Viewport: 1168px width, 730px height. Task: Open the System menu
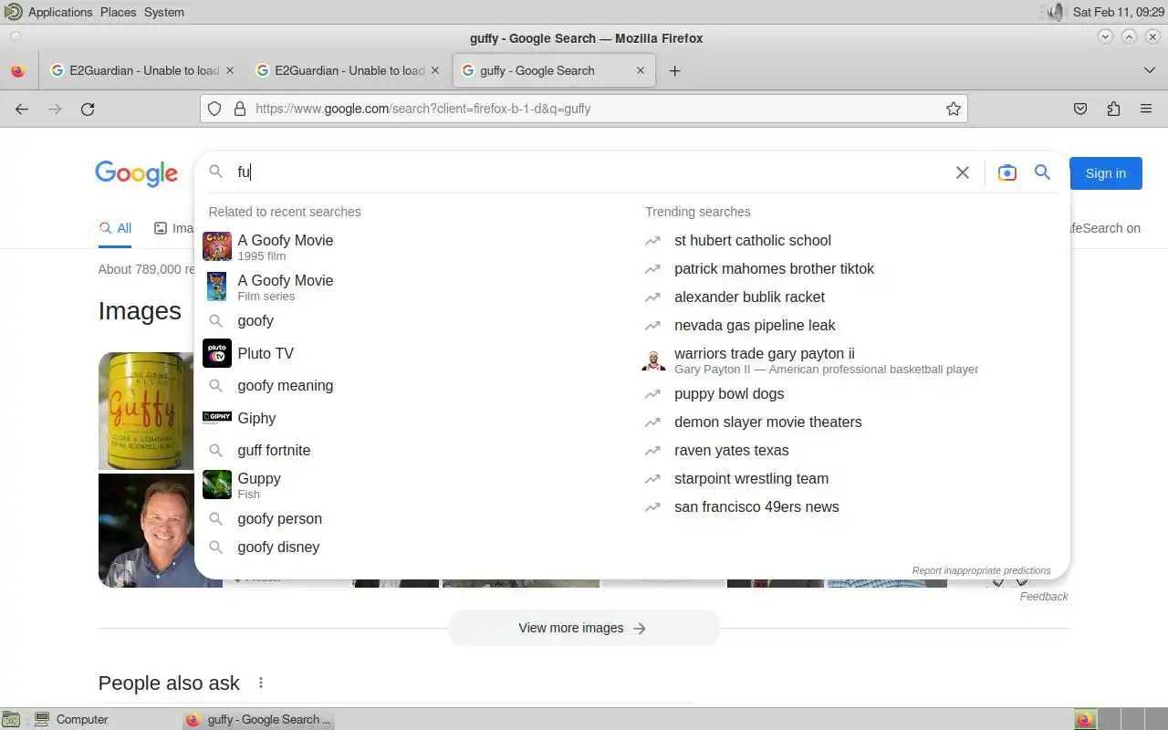164,12
